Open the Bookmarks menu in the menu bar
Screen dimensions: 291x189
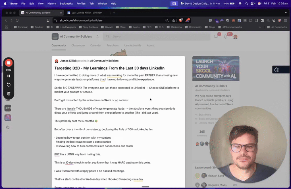pos(66,3)
